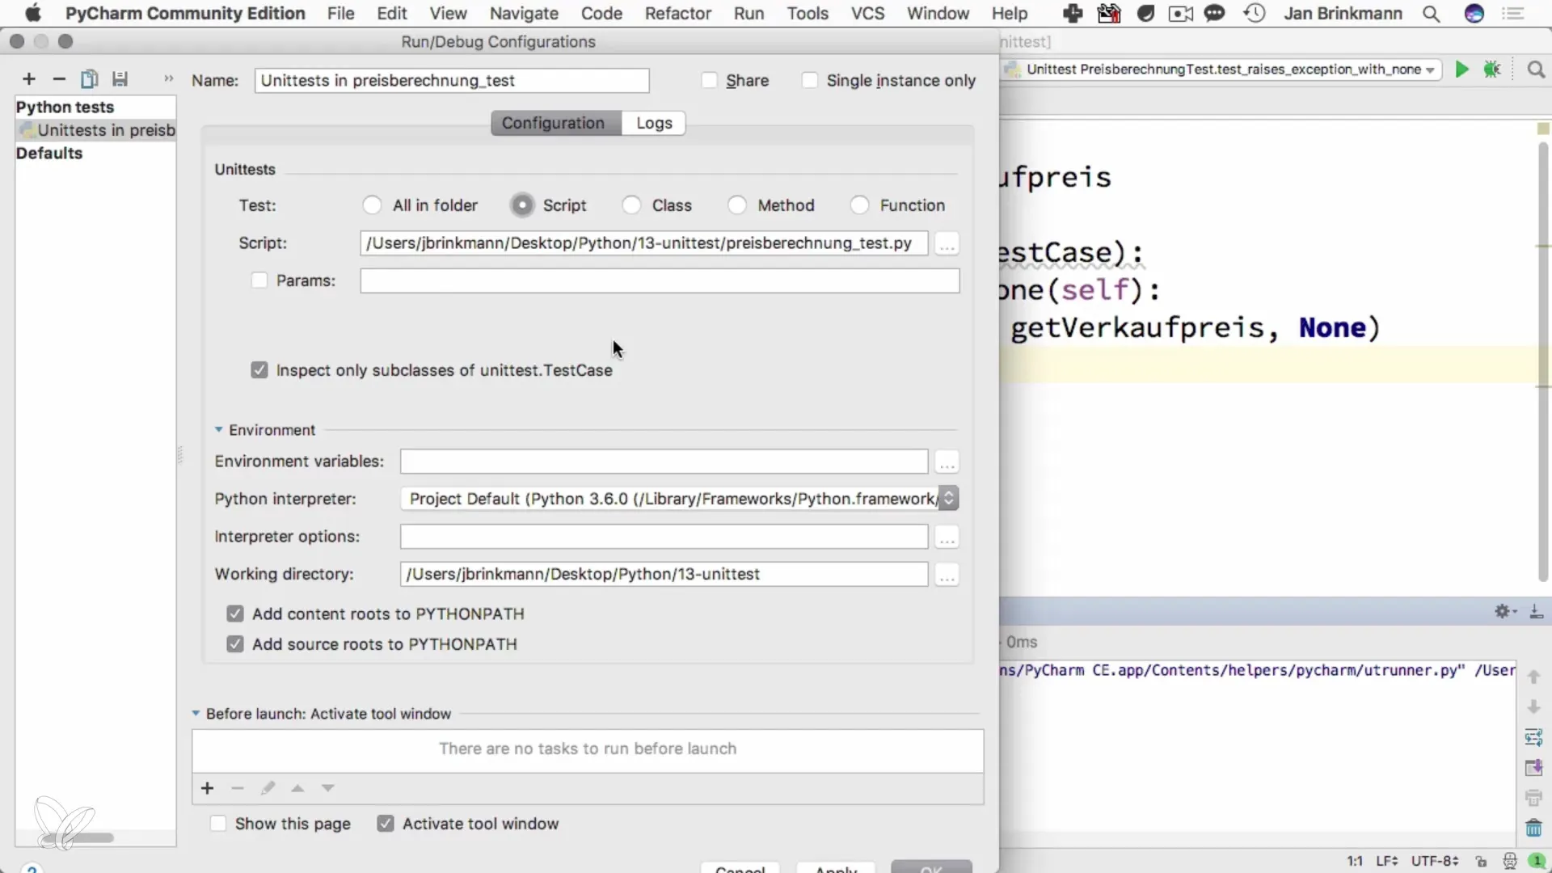Open UTF-8 encoding selector in status bar

coord(1435,861)
